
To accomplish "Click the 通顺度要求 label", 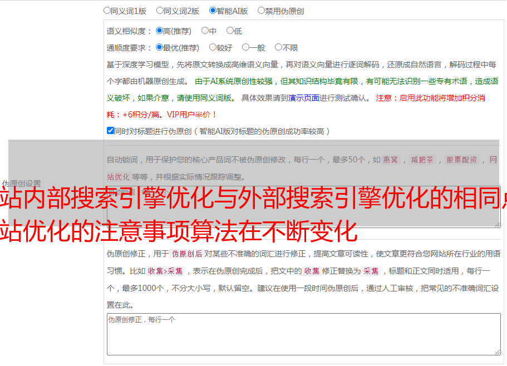I will pos(129,48).
